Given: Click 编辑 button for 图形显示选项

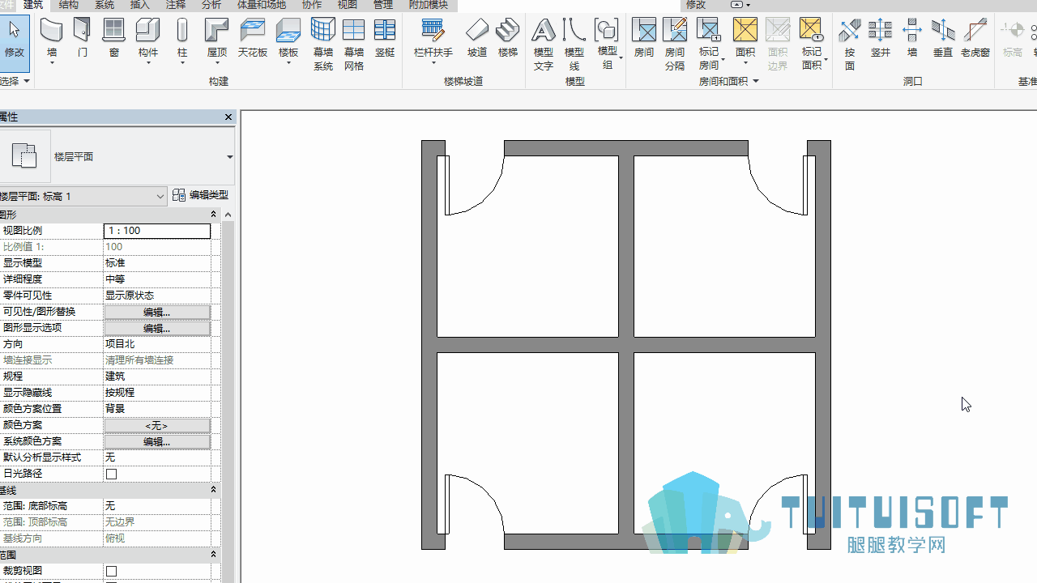Looking at the screenshot, I should click(157, 328).
